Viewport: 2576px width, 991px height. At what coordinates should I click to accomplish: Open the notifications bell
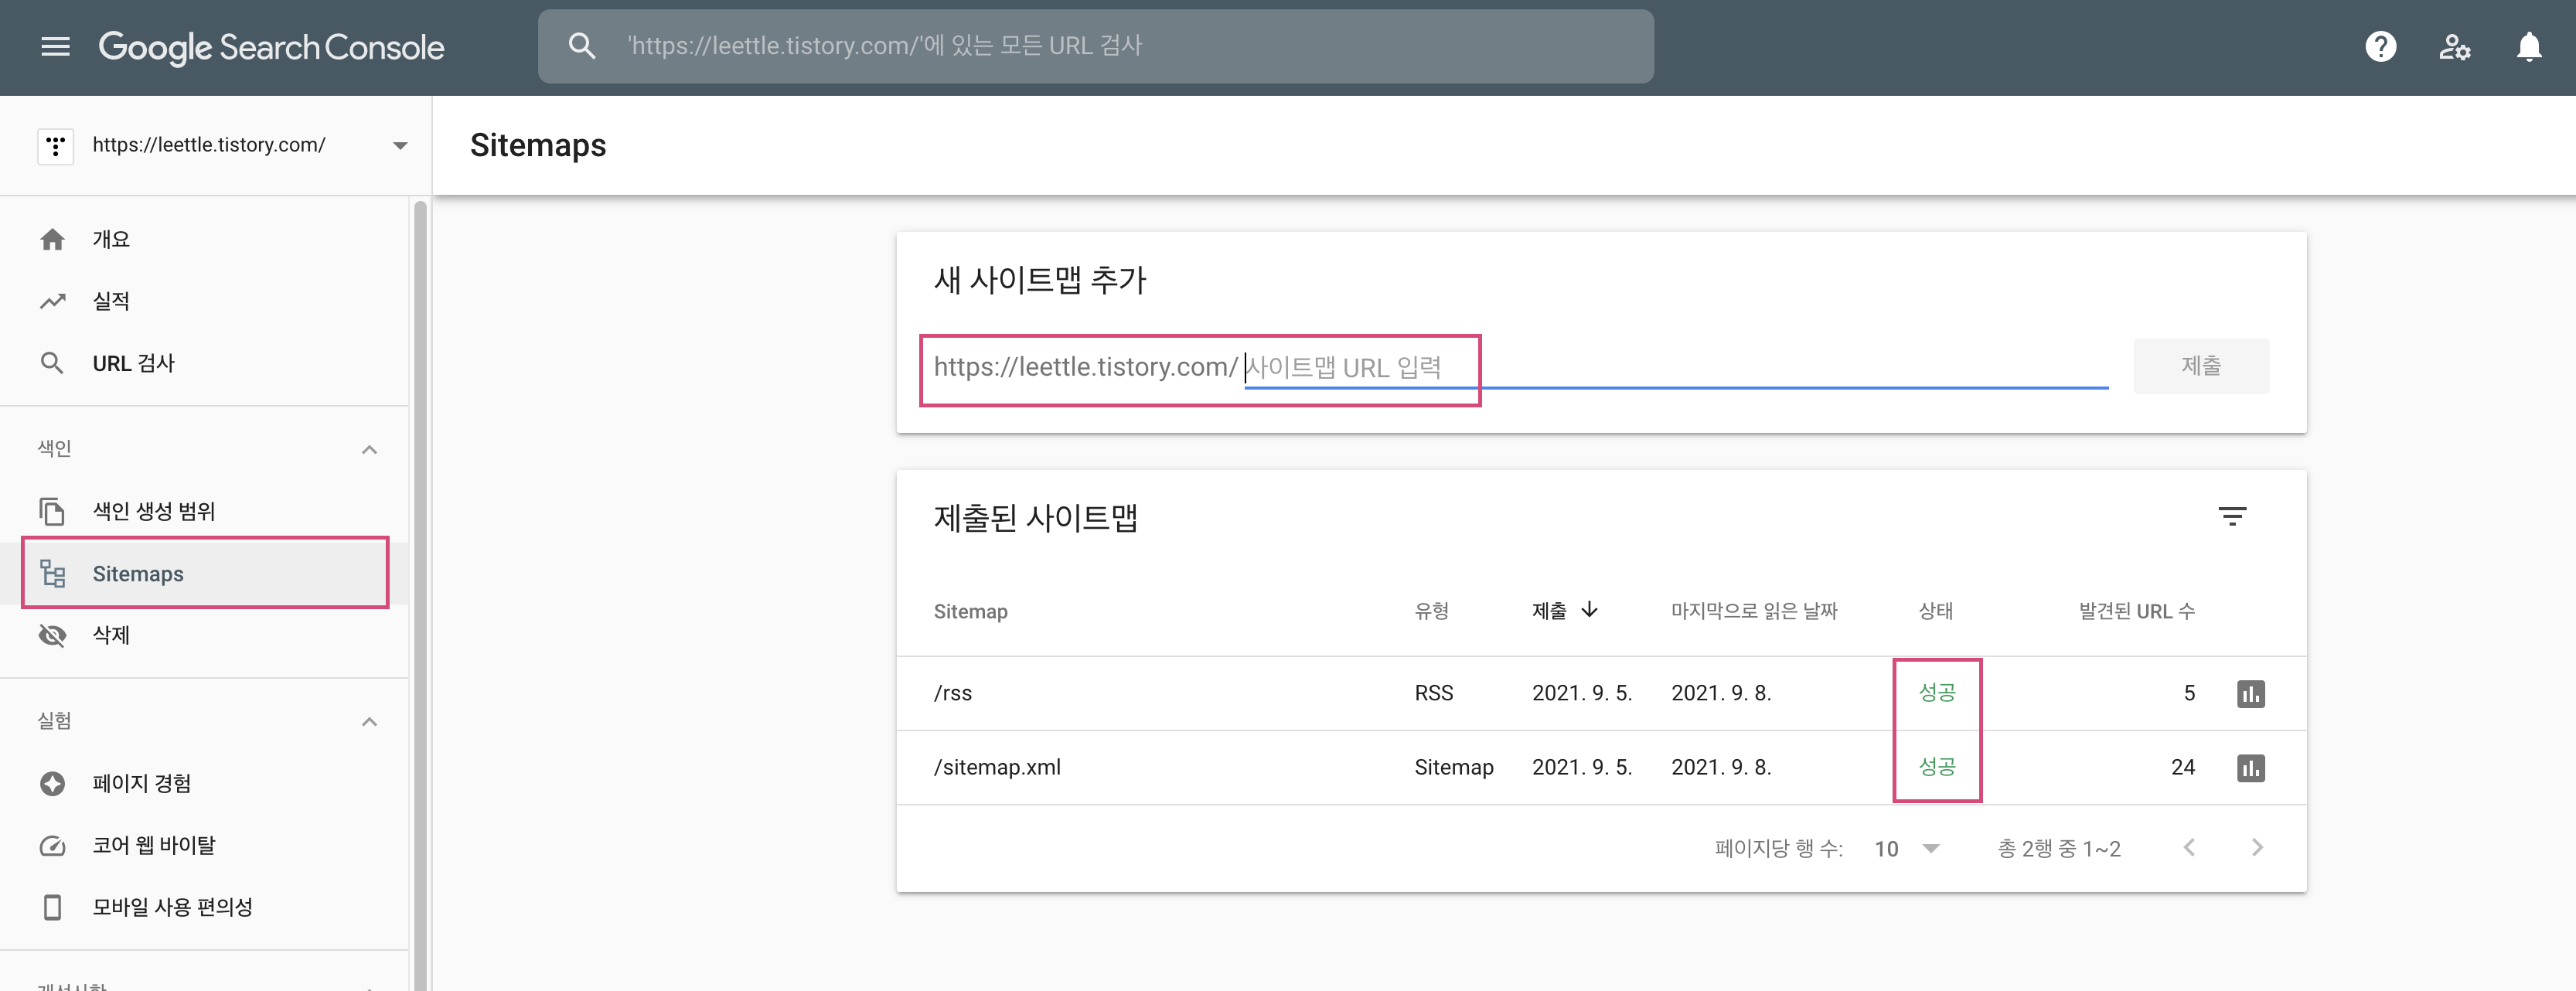tap(2528, 46)
